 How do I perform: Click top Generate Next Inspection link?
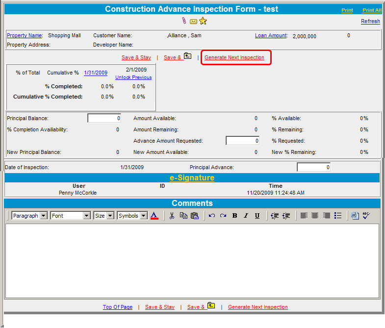tap(234, 57)
